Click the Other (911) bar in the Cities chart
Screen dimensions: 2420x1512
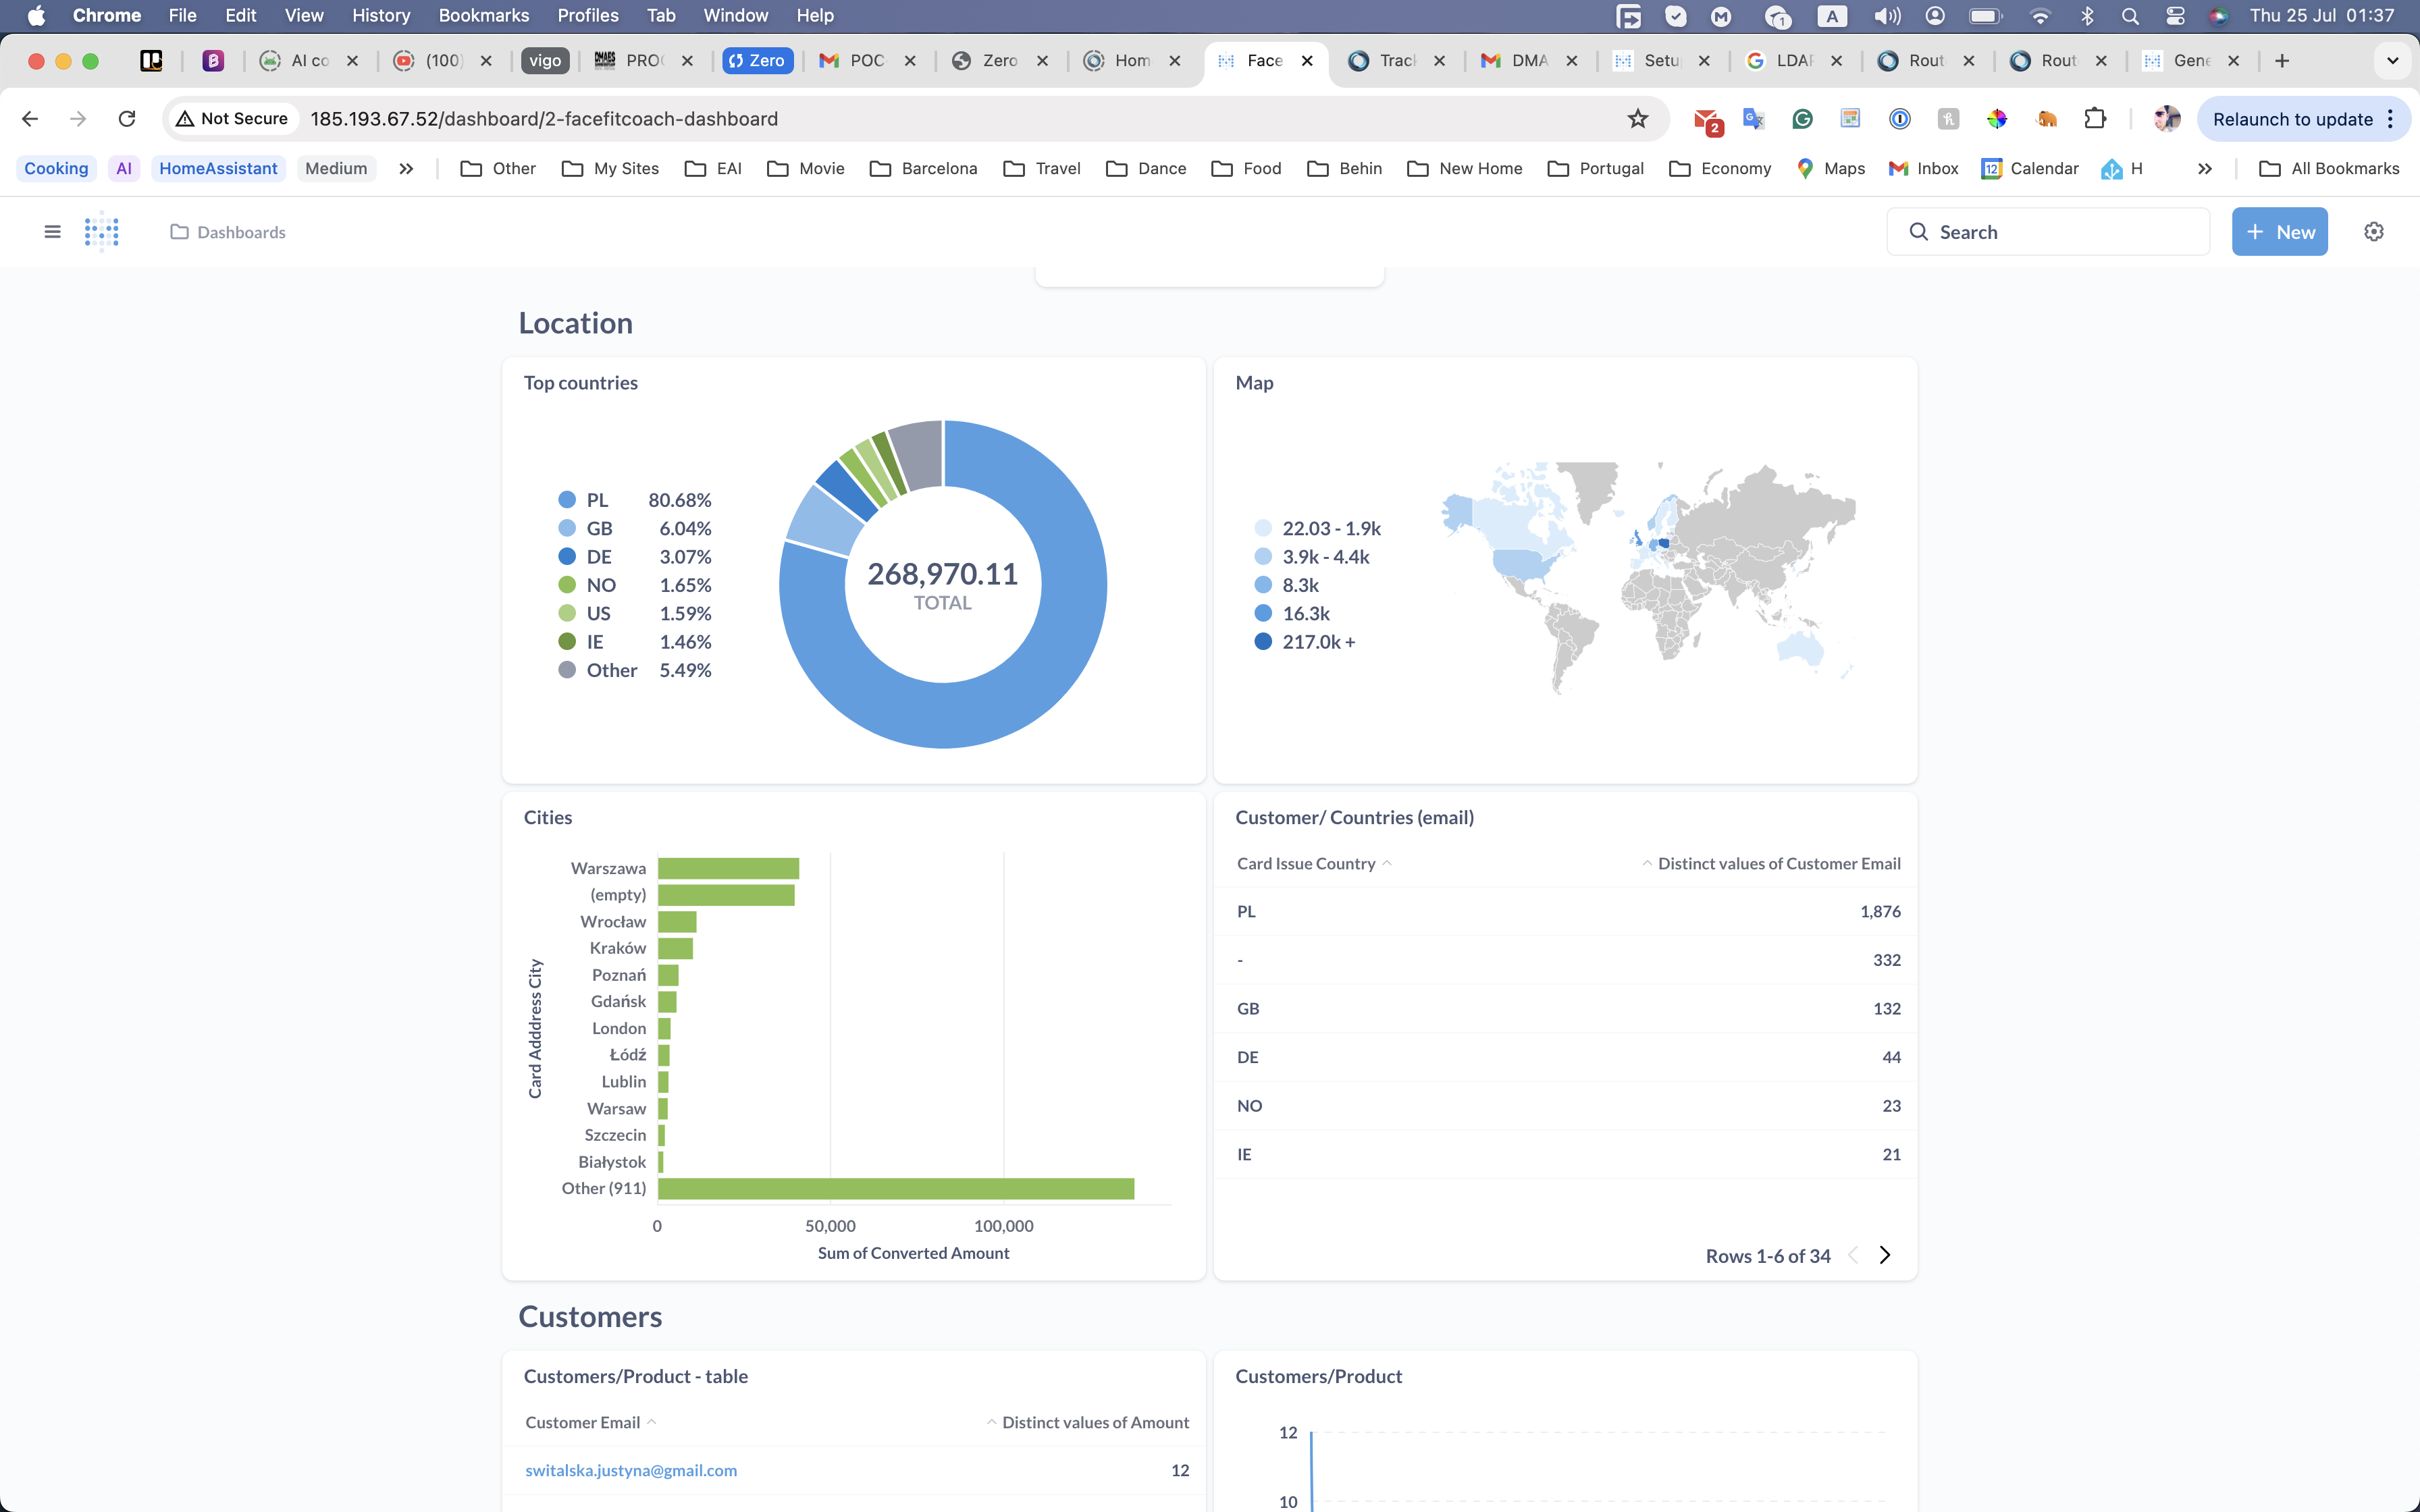[895, 1188]
